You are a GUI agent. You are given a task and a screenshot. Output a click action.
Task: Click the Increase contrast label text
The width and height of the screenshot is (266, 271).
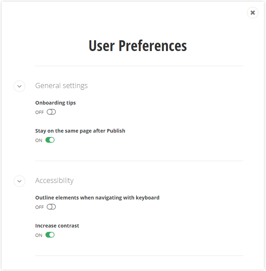pos(57,226)
